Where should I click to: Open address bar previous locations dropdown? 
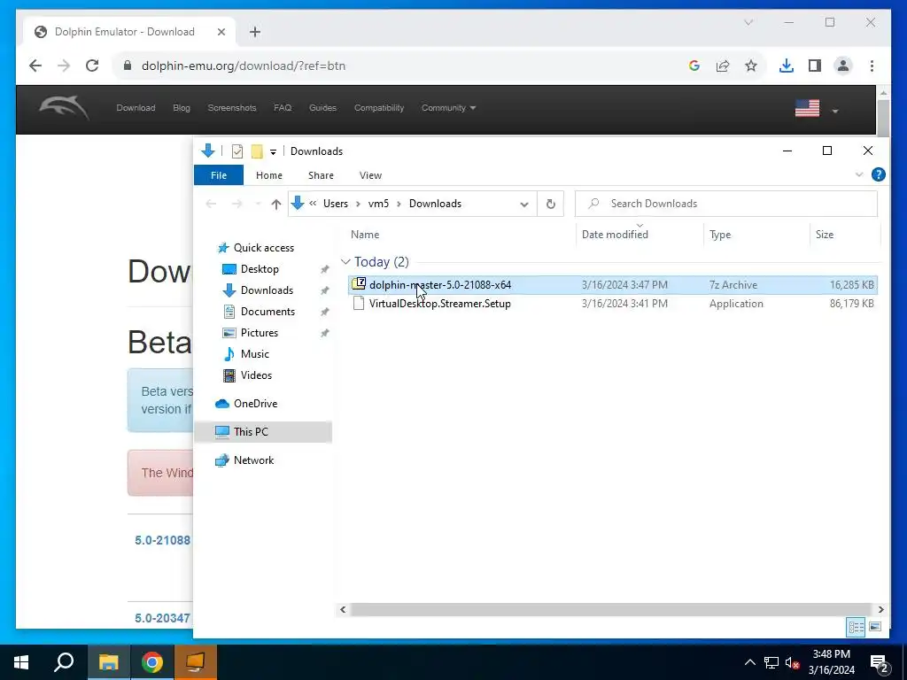tap(524, 205)
